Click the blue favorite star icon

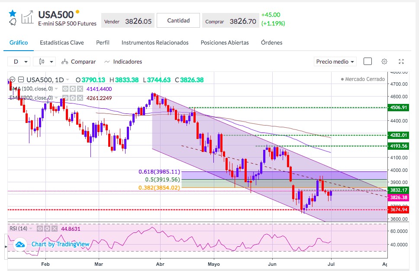click(13, 13)
